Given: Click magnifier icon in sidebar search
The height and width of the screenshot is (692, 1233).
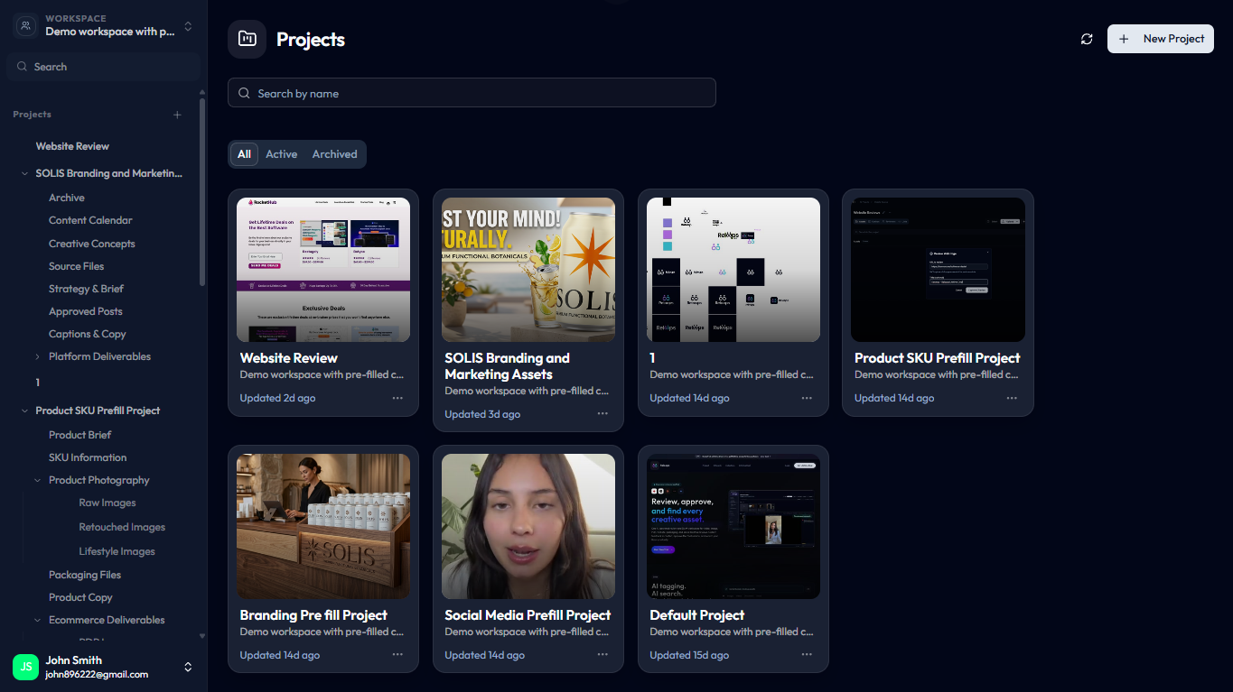Looking at the screenshot, I should [x=22, y=67].
